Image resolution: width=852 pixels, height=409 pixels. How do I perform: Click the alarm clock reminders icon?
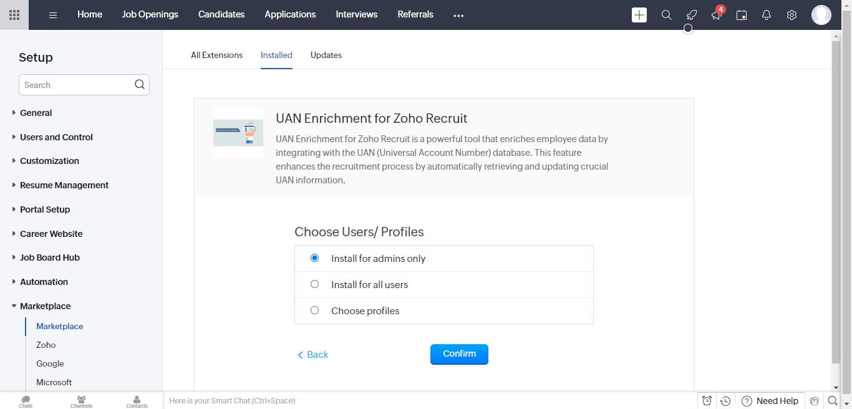pyautogui.click(x=707, y=401)
